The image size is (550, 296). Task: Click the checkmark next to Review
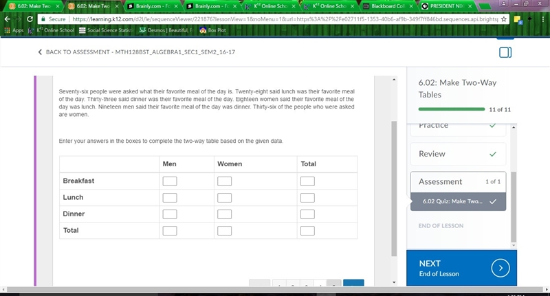click(493, 154)
